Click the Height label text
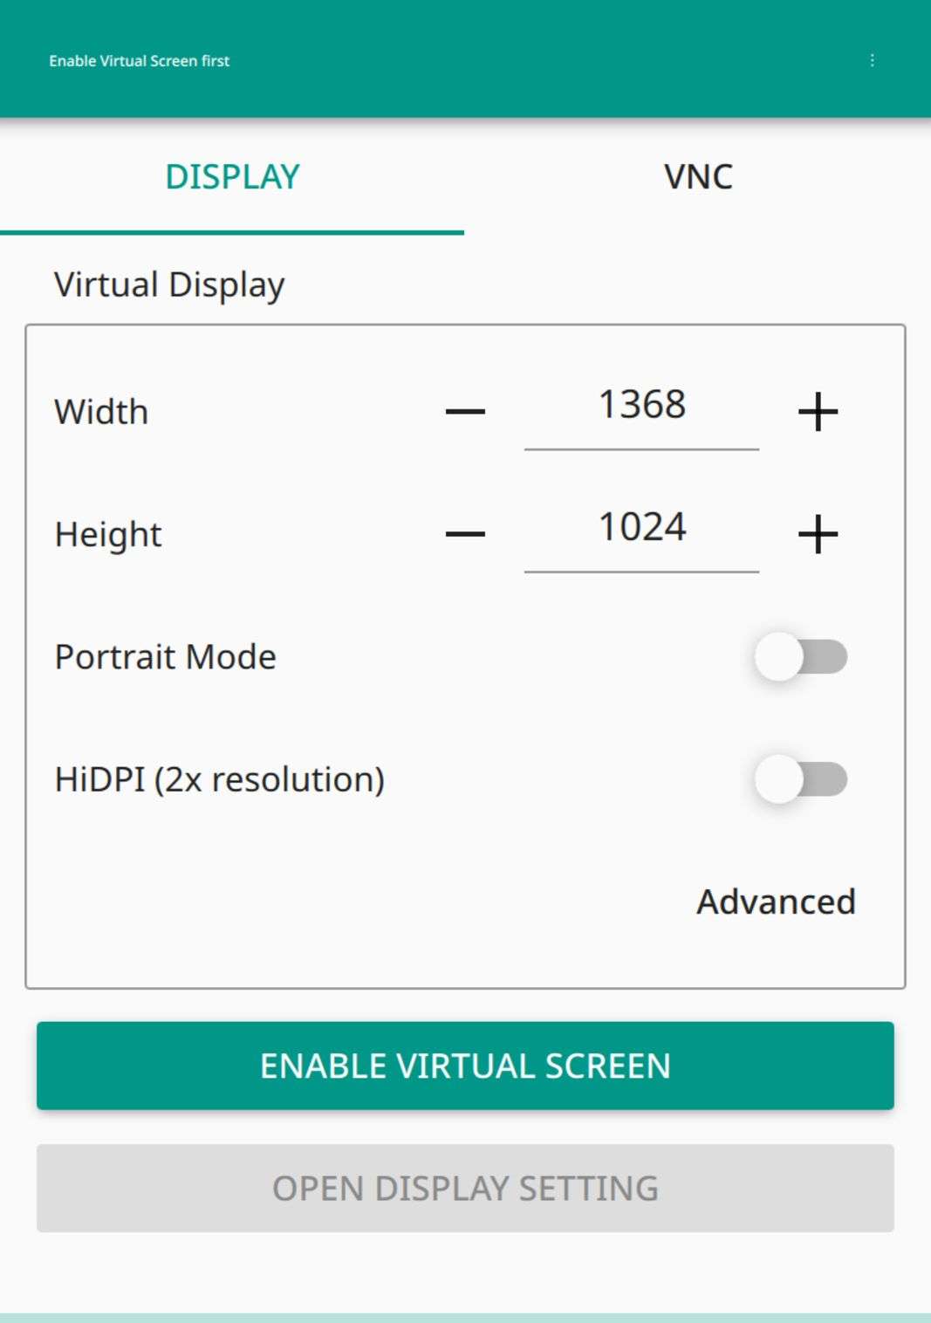 coord(108,534)
